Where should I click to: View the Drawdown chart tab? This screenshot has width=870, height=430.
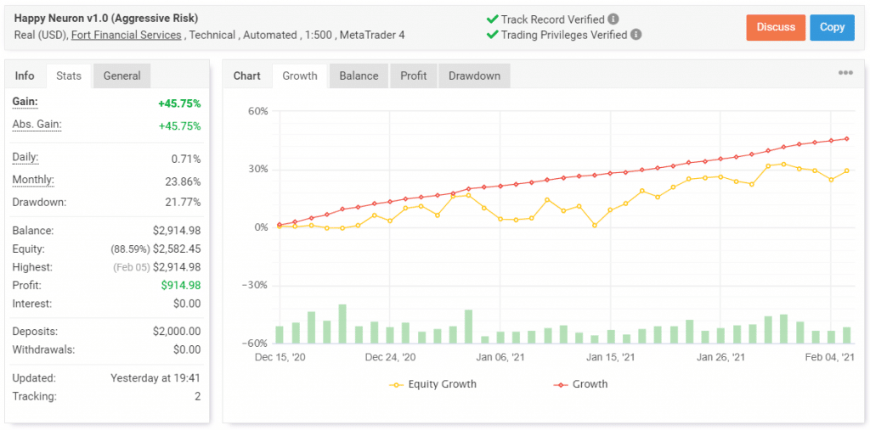tap(474, 75)
